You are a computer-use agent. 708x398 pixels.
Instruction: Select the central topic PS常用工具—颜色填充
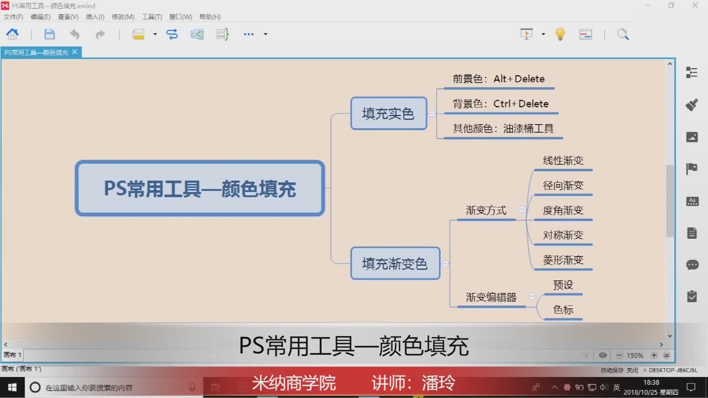pyautogui.click(x=200, y=188)
